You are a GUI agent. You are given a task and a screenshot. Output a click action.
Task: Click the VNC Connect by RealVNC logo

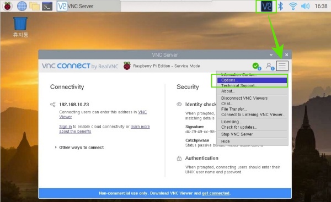pos(80,66)
